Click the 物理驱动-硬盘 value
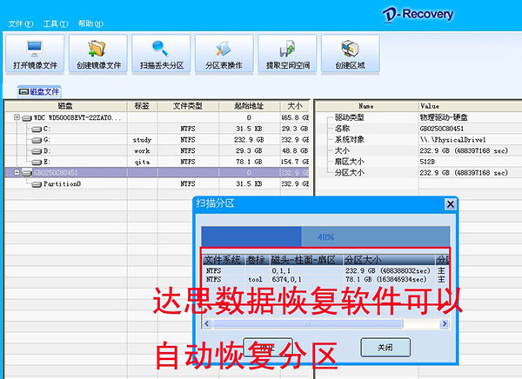The width and height of the screenshot is (522, 379). tap(444, 117)
